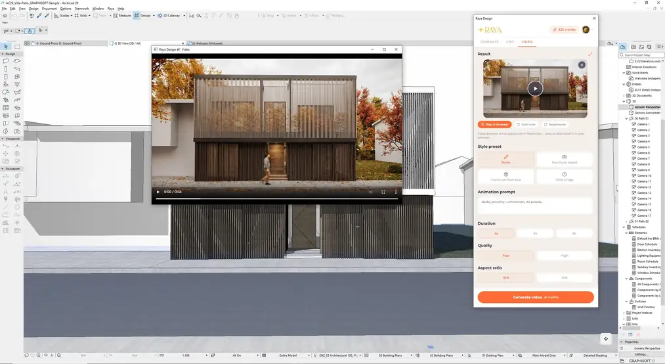Select the Video tab in Raya
This screenshot has width=665, height=364.
526,41
